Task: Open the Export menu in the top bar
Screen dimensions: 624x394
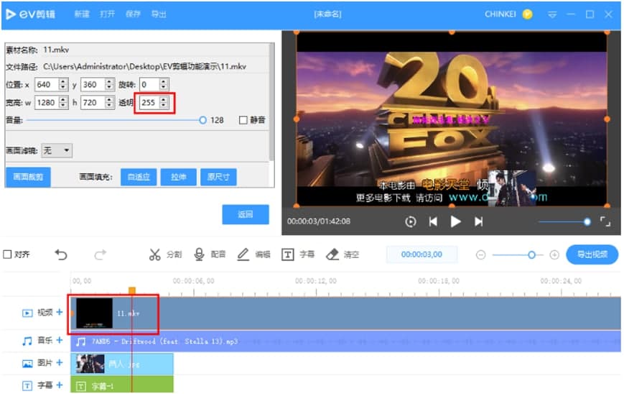Action: click(x=159, y=14)
